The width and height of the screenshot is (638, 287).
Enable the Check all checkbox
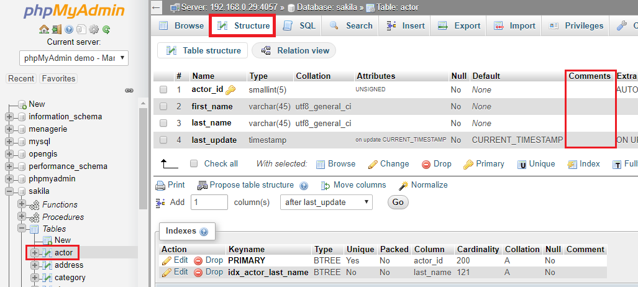[x=194, y=163]
